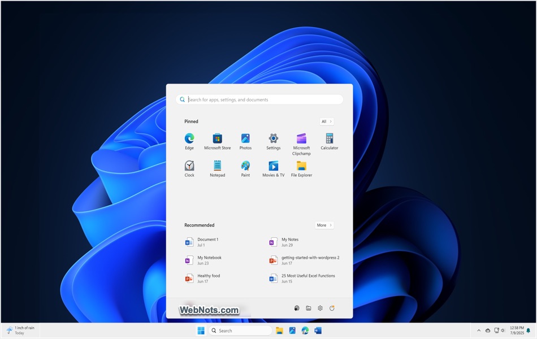Screen dimensions: 537x339
Task: Launch Microsoft Clipchamp
Action: coord(301,144)
